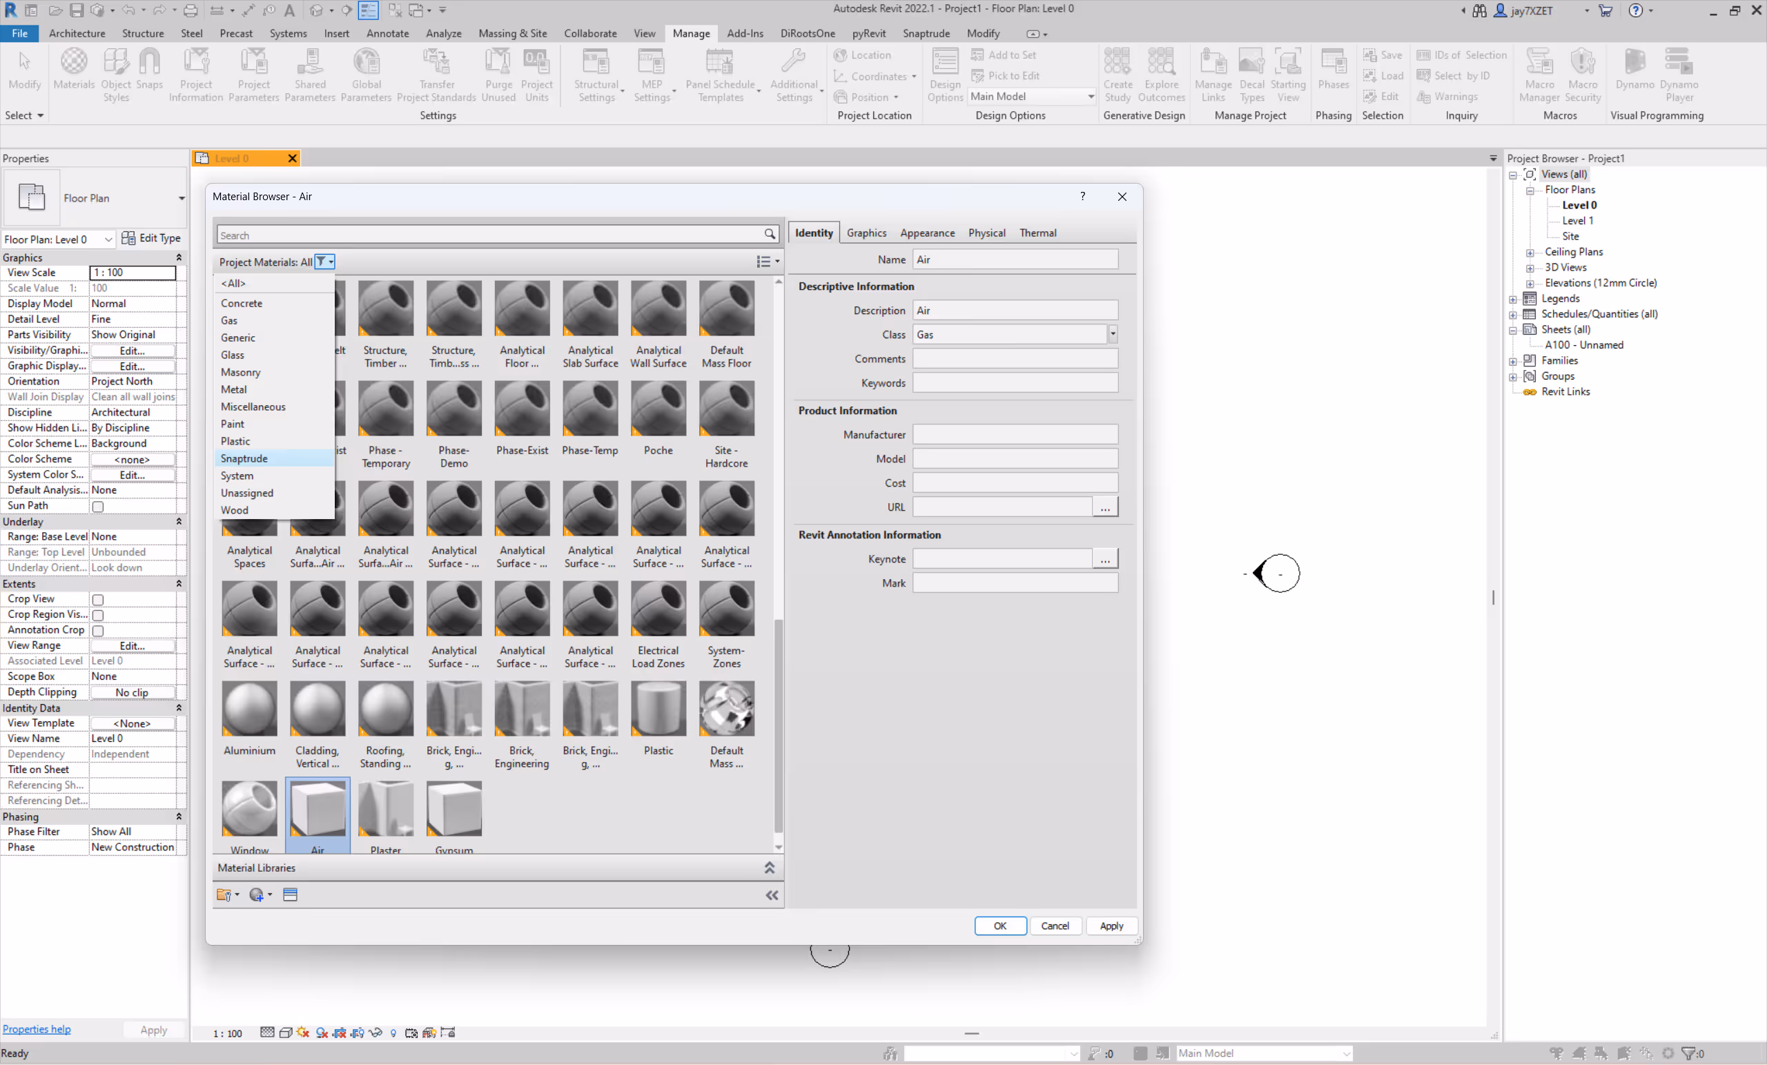Open Macro Security settings

(x=1583, y=75)
